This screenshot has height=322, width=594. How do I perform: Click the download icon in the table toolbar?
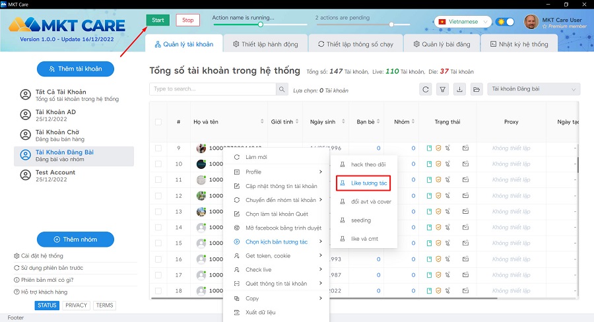pyautogui.click(x=460, y=90)
